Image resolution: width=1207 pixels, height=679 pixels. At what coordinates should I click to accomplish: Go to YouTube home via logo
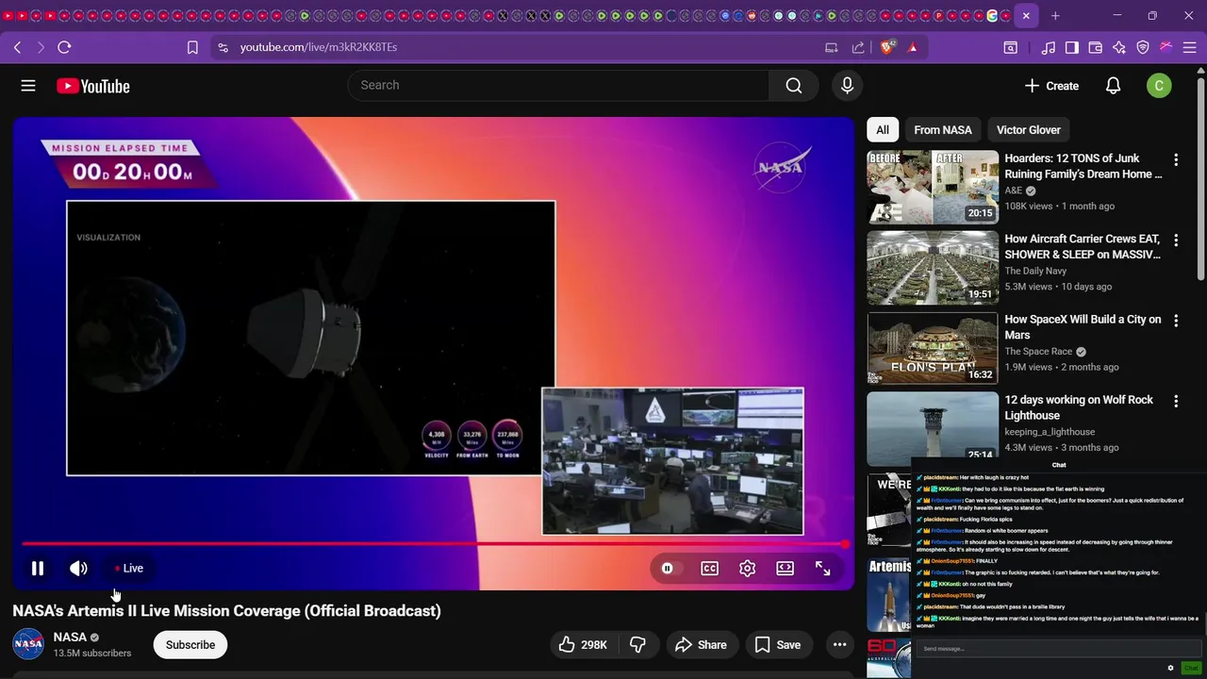click(x=92, y=86)
